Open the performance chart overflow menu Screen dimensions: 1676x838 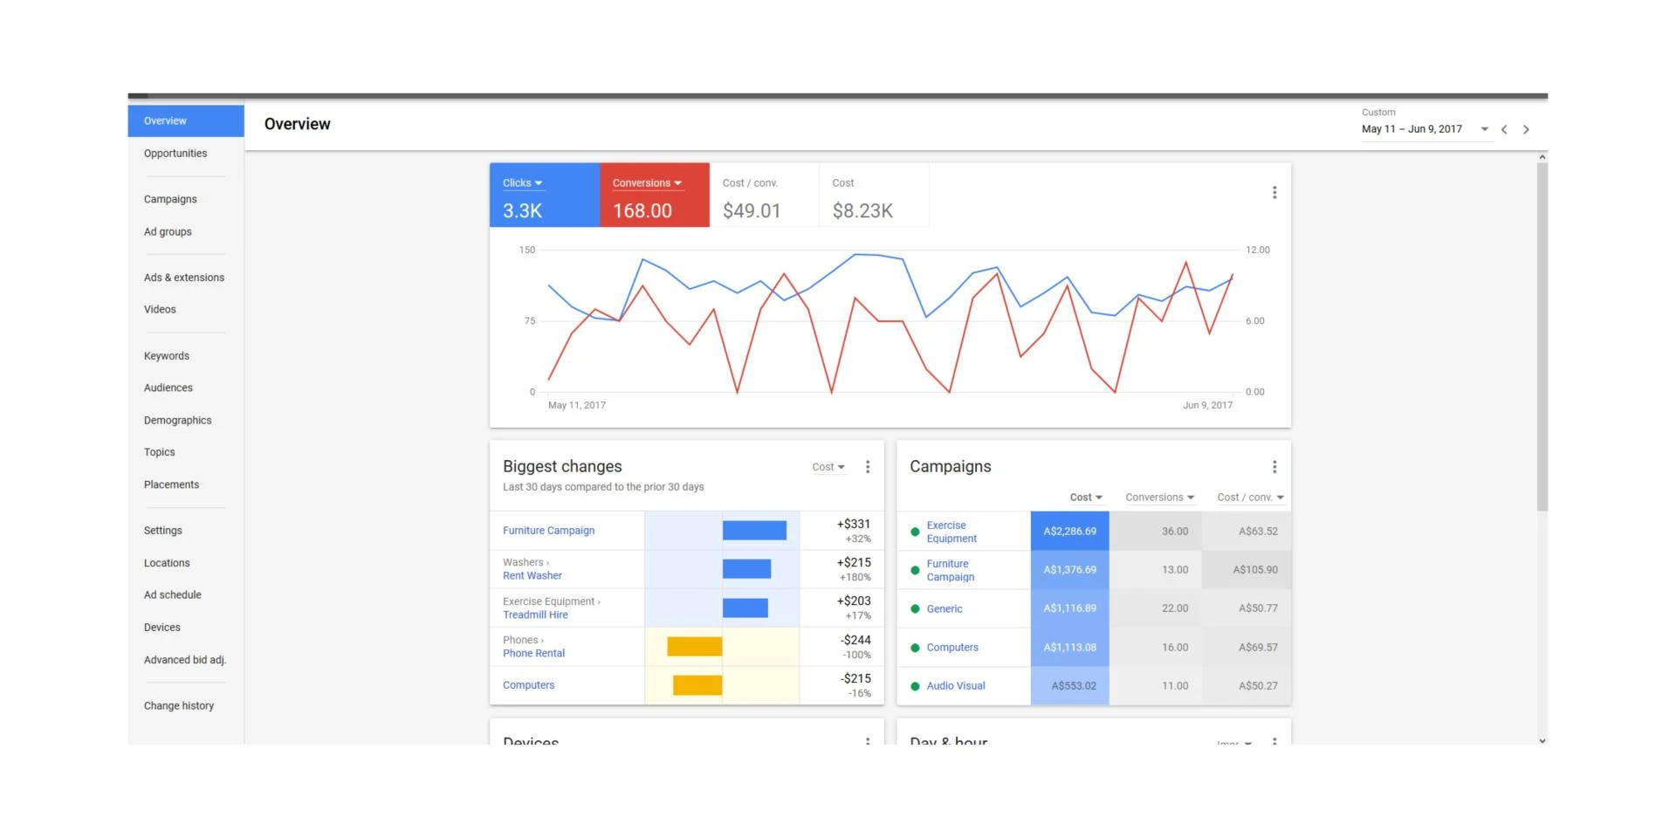1274,192
